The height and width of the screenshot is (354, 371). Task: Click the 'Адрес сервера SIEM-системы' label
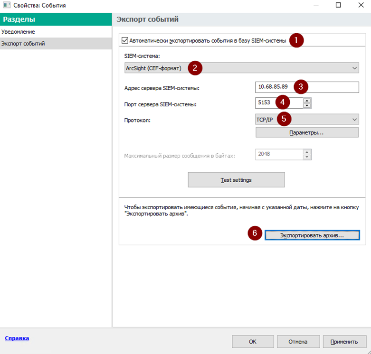tap(162, 88)
